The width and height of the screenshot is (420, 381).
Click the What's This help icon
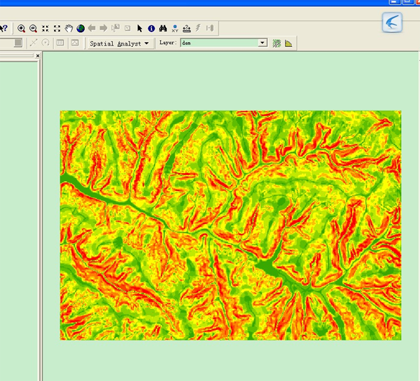coord(3,29)
